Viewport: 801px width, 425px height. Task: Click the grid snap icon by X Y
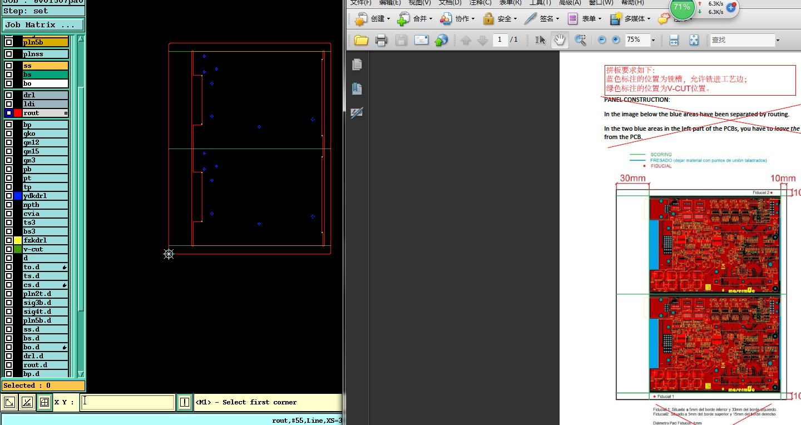click(x=44, y=402)
